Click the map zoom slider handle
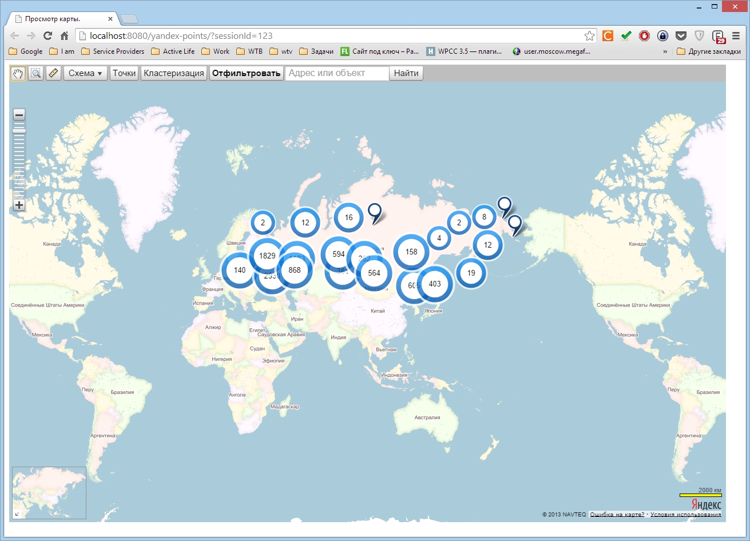750x541 pixels. (x=19, y=130)
